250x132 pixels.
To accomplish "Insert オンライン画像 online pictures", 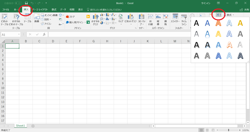I will (49, 15).
